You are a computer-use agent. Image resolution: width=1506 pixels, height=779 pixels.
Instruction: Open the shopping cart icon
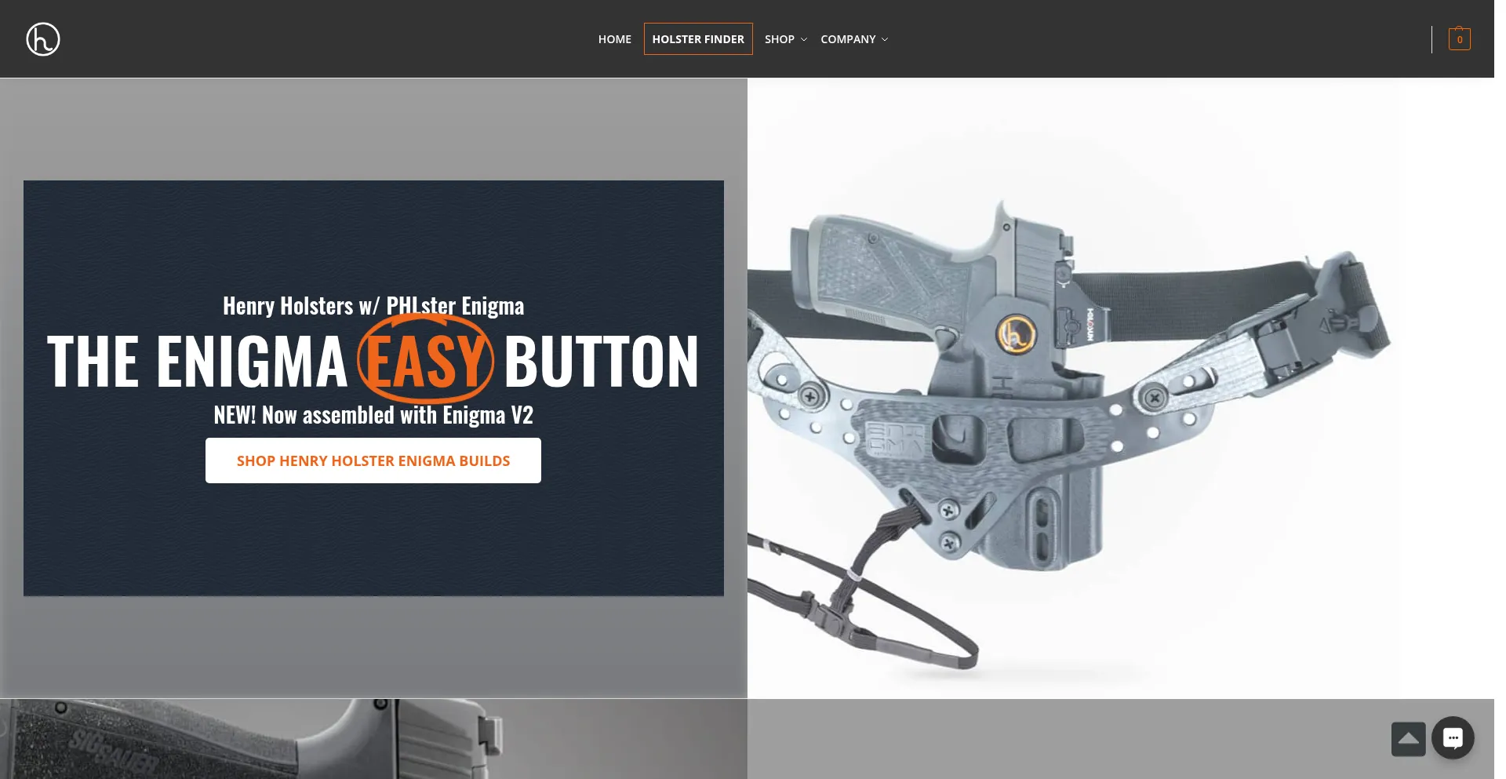point(1459,39)
